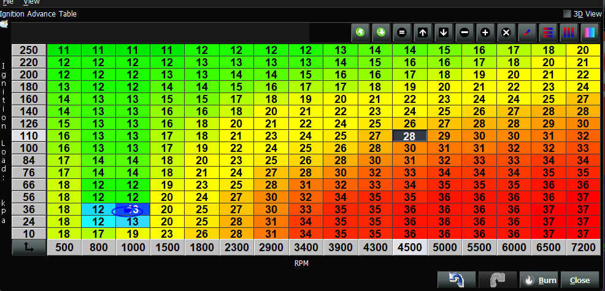Click the multiply (X) scale icon
This screenshot has height=291, width=605.
pyautogui.click(x=506, y=32)
